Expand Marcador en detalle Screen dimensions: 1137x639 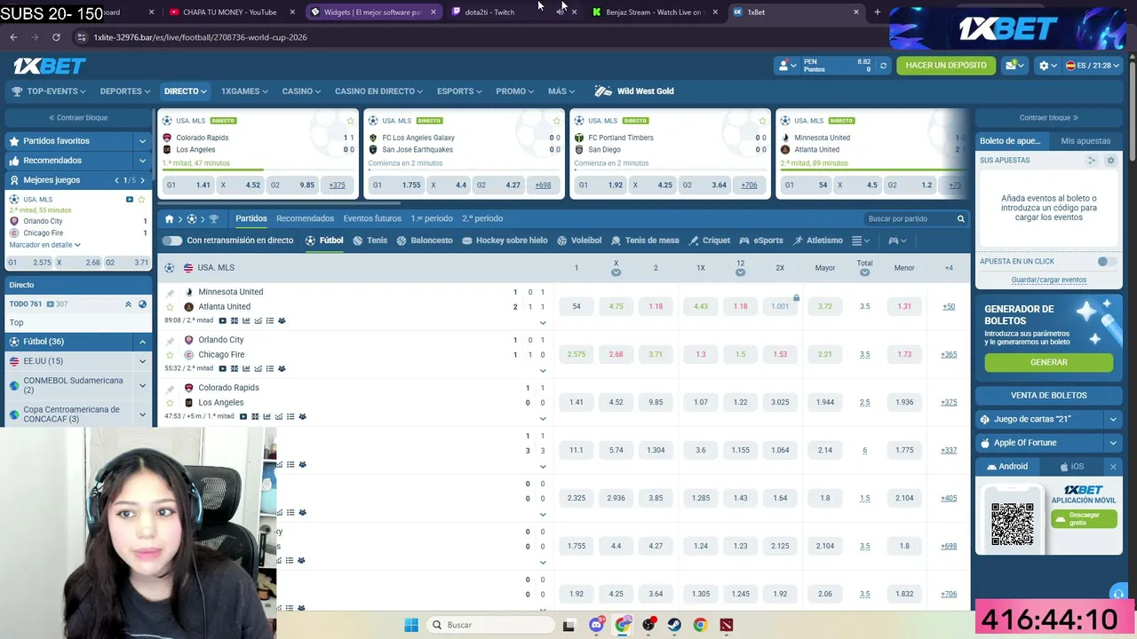point(44,245)
